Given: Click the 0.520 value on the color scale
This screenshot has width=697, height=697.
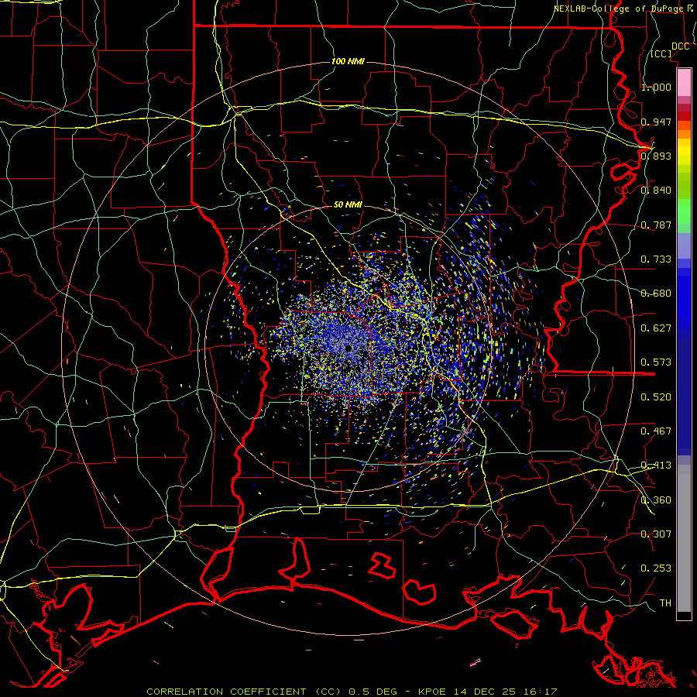Looking at the screenshot, I should point(656,397).
